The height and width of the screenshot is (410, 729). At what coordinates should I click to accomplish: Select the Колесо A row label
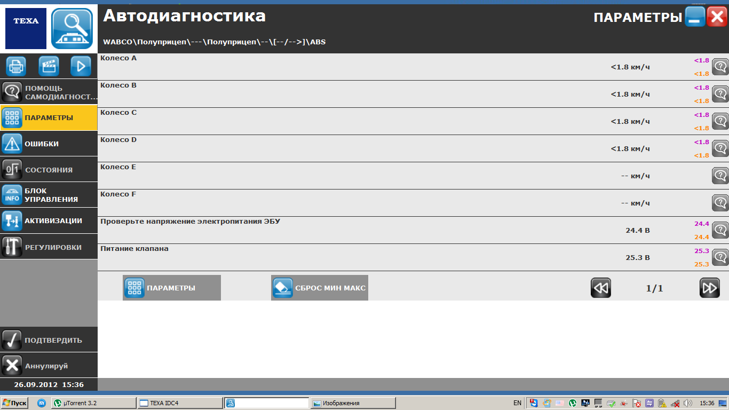tap(118, 58)
